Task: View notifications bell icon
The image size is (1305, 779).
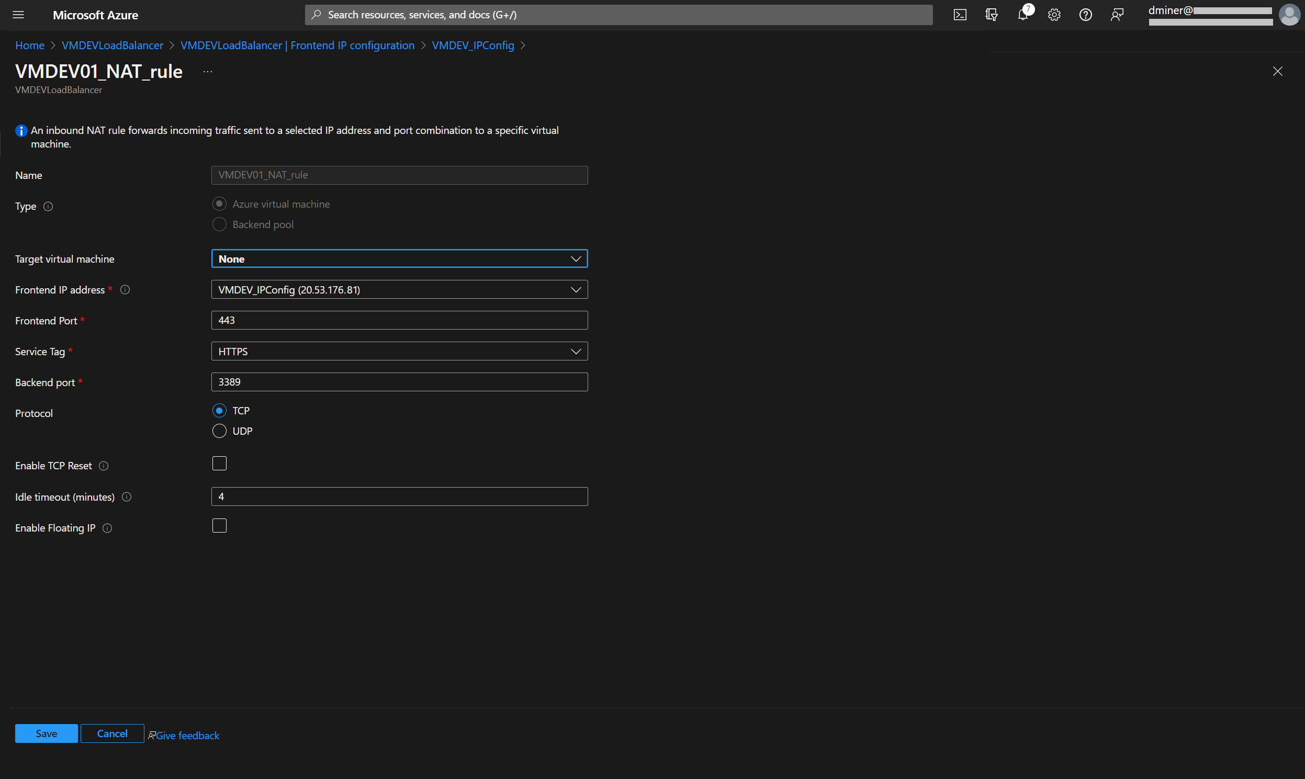Action: point(1023,14)
